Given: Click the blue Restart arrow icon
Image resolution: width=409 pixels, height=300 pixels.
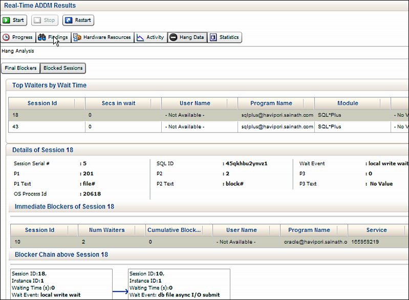Looking at the screenshot, I should [69, 20].
